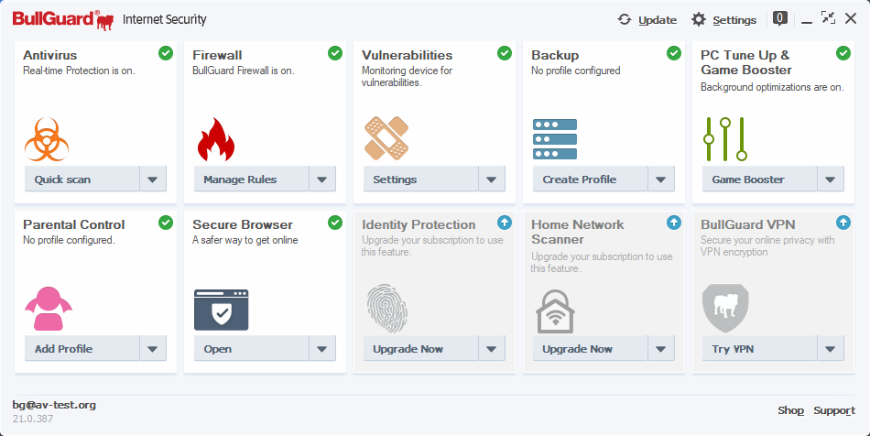Click the Shop link at bottom
The width and height of the screenshot is (870, 436).
(x=790, y=410)
